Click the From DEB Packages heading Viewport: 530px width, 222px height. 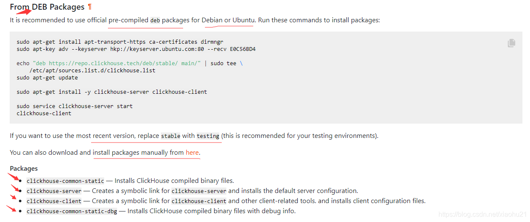(47, 7)
